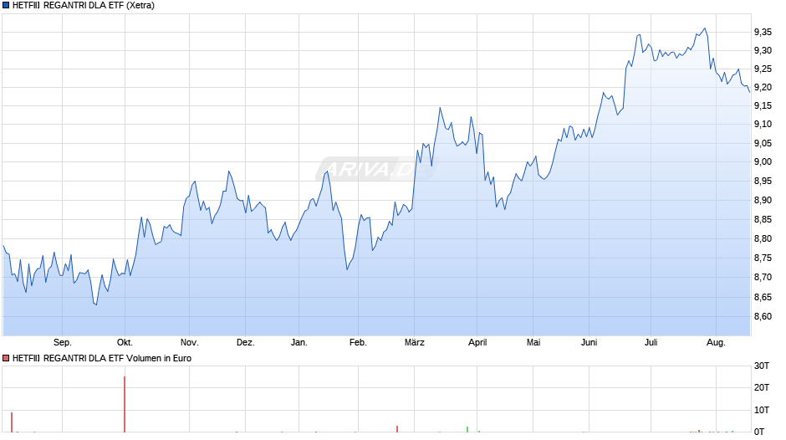Click the Nov. month label

tap(190, 343)
